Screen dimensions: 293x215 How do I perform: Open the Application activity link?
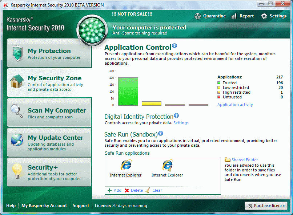click(235, 105)
